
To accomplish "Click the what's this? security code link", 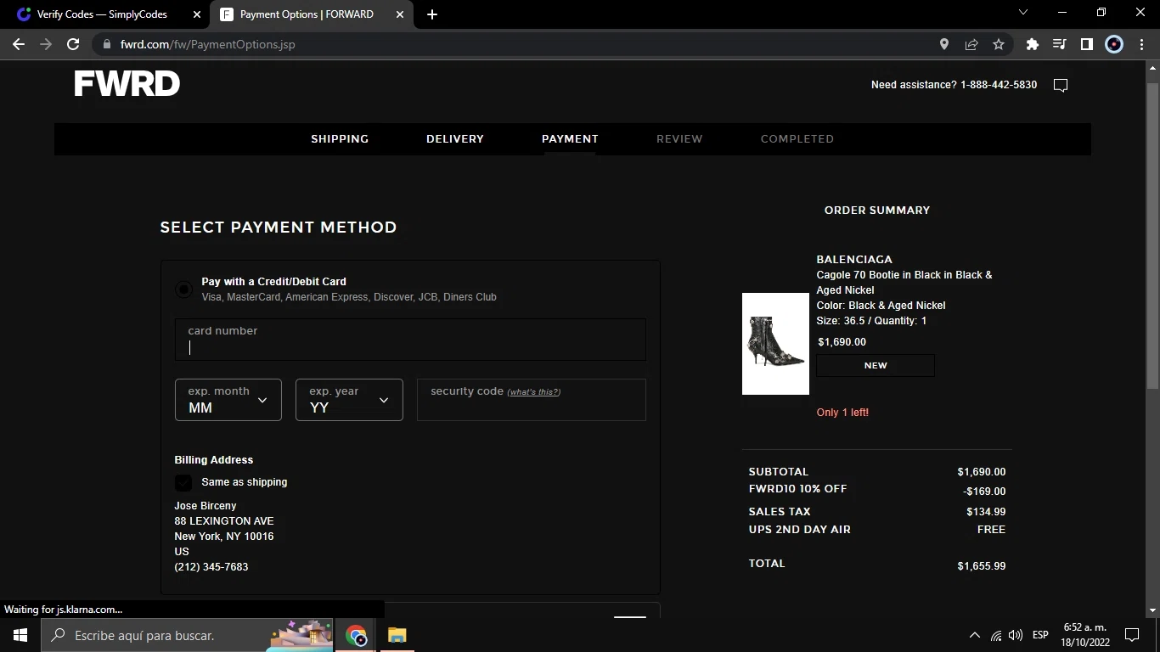I will pyautogui.click(x=533, y=392).
